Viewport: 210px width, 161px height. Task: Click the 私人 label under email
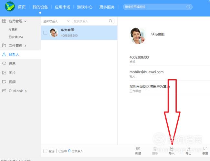132,76
